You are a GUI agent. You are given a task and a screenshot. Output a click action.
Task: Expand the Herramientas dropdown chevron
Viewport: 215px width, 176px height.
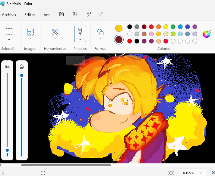click(55, 38)
